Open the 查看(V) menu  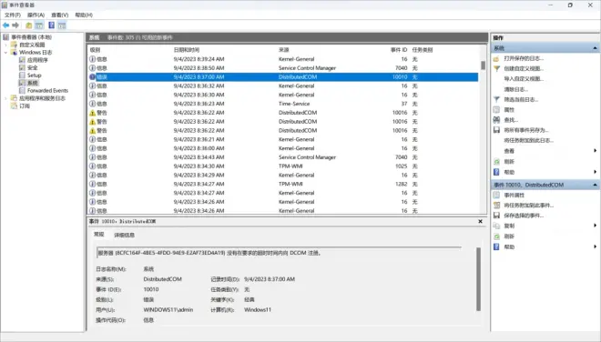60,15
